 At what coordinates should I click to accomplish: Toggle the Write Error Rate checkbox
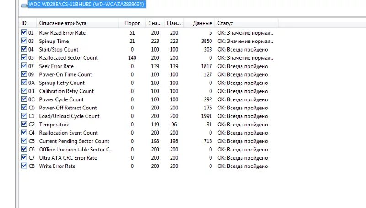tap(24, 166)
